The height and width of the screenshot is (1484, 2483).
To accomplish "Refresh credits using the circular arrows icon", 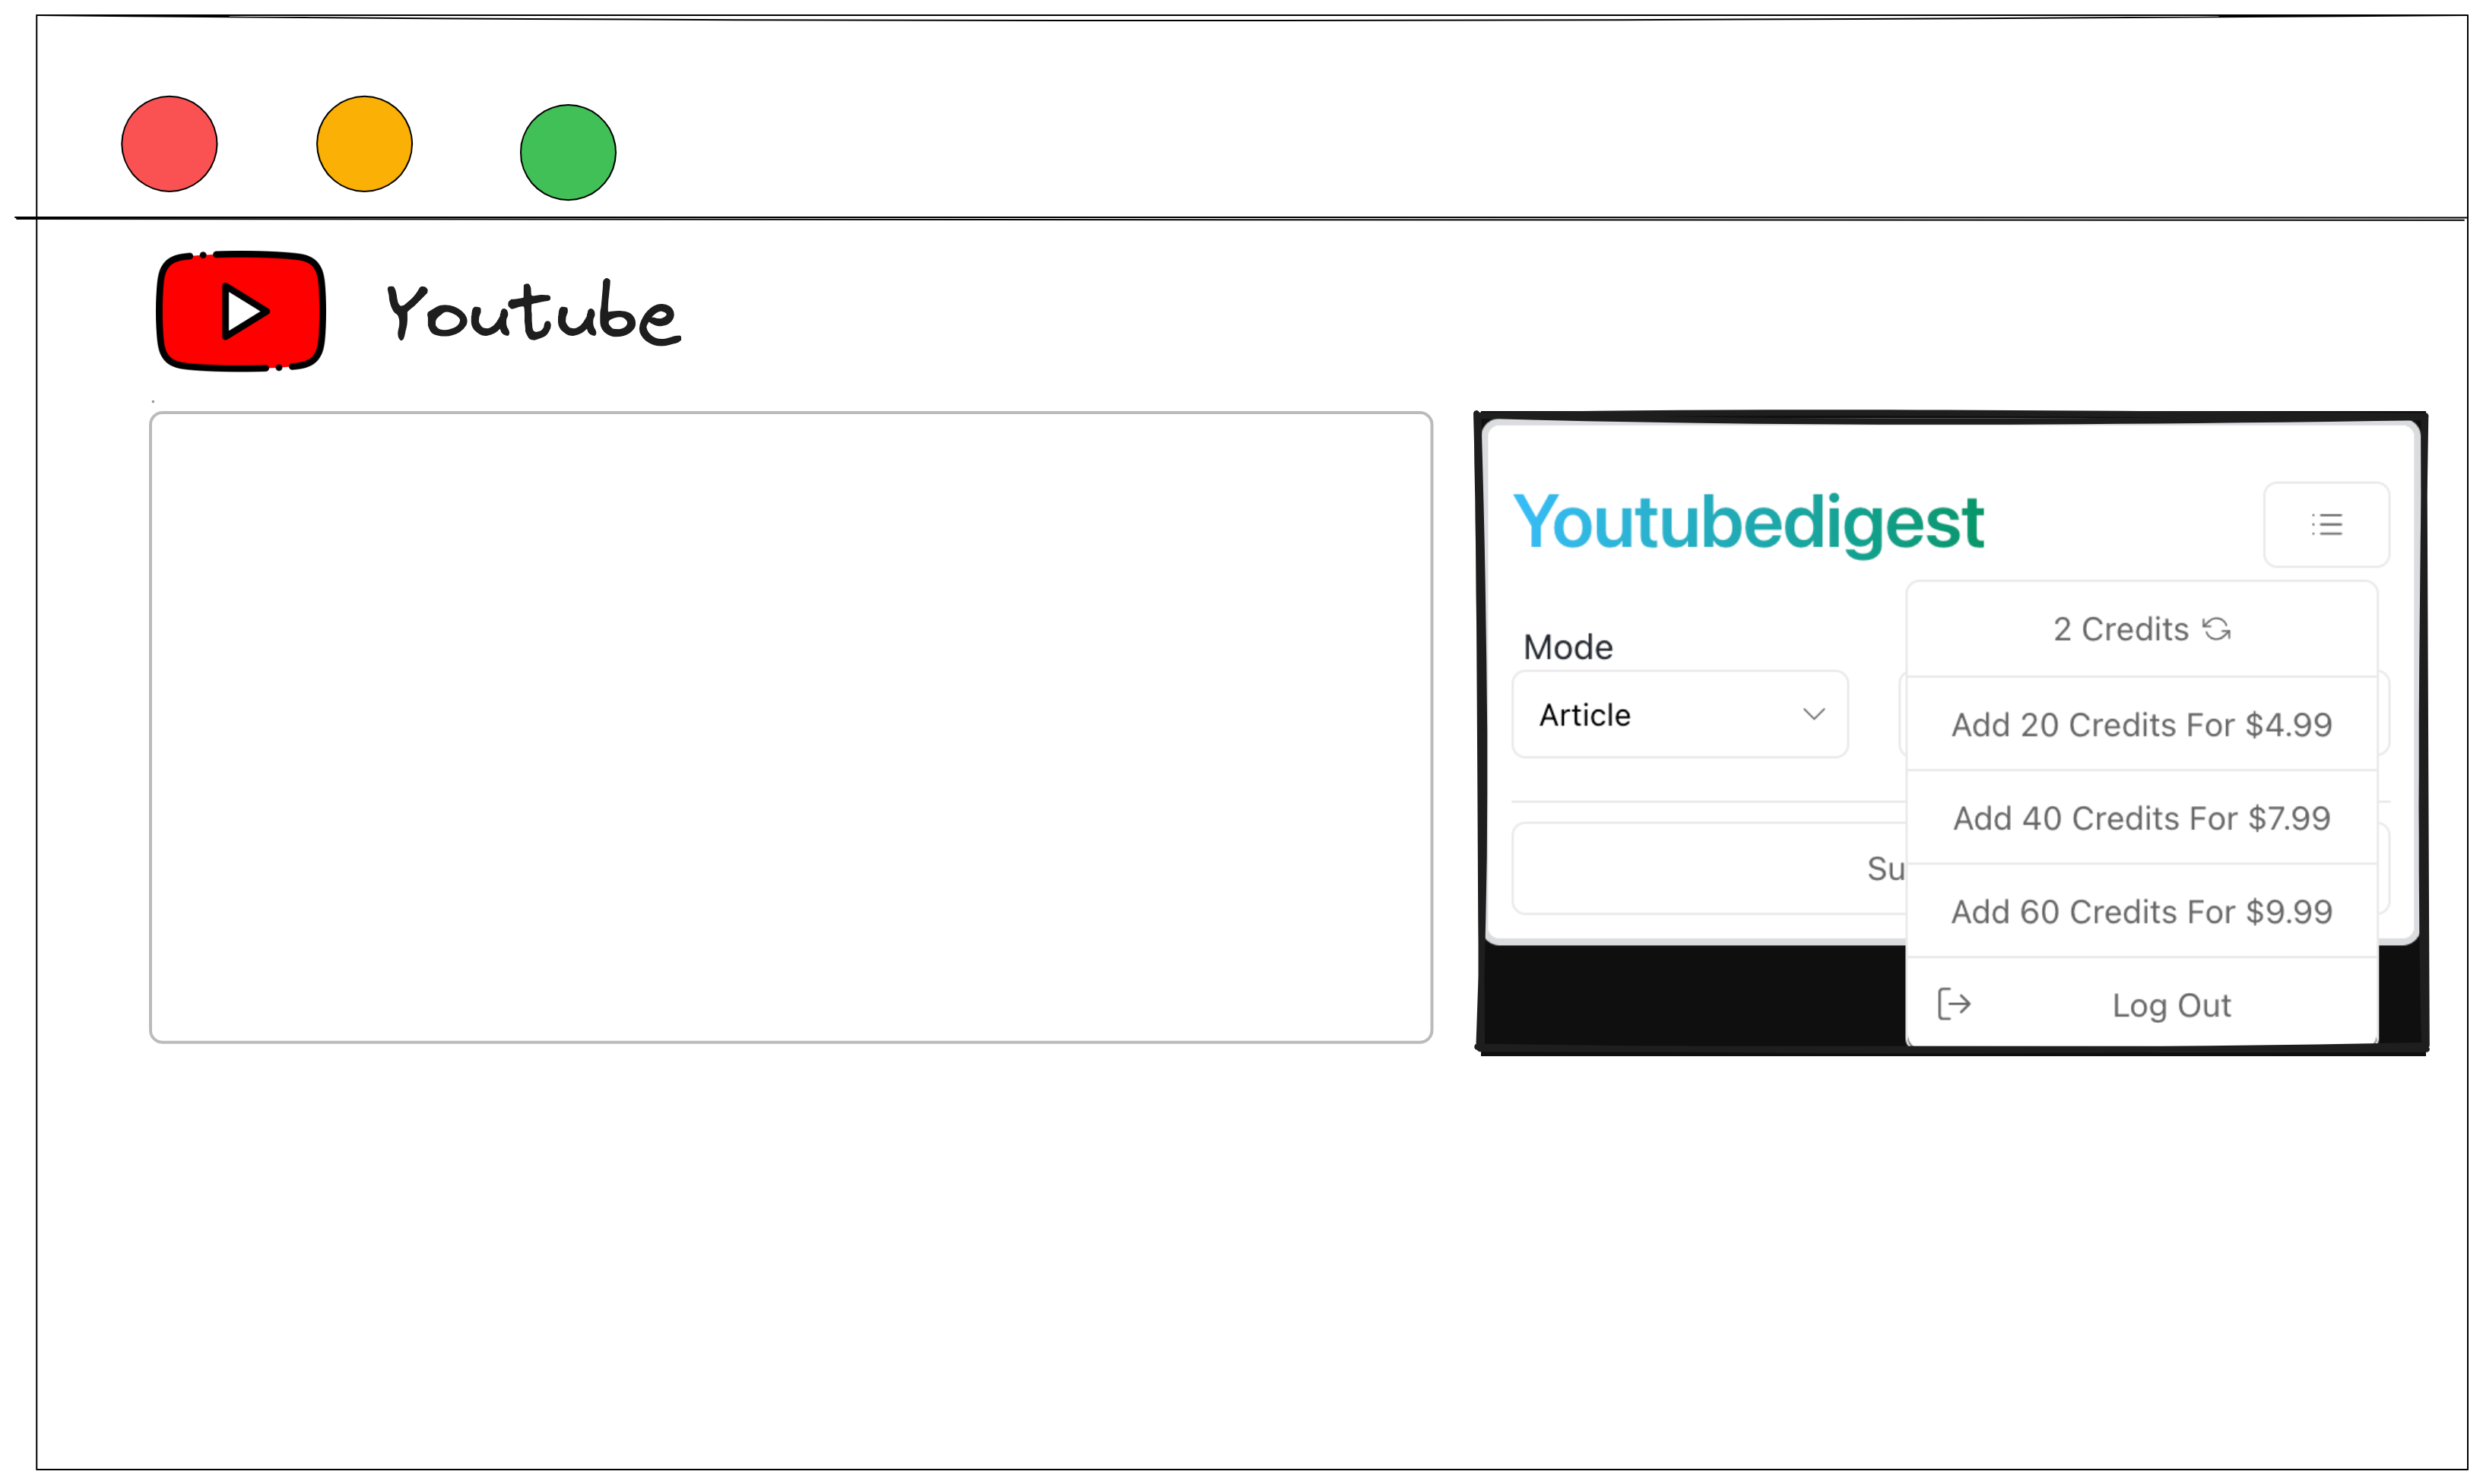I will pos(2217,629).
